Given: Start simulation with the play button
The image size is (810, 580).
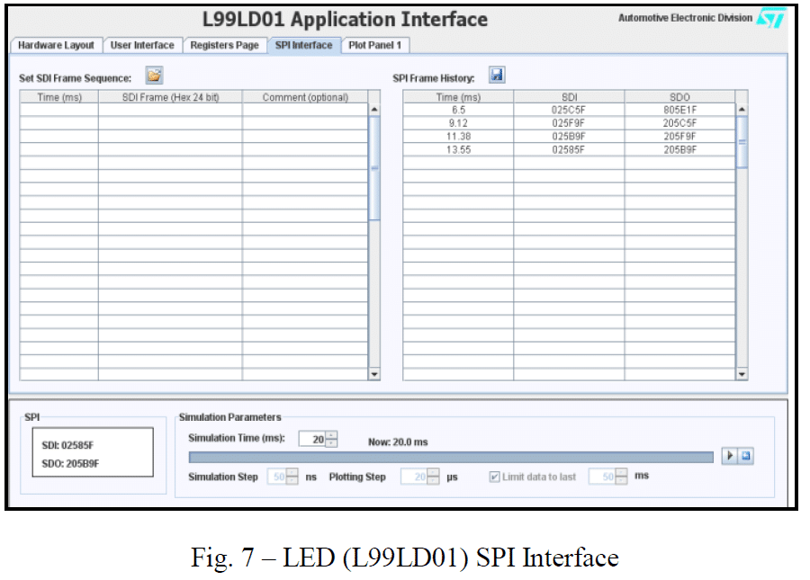Looking at the screenshot, I should [730, 457].
